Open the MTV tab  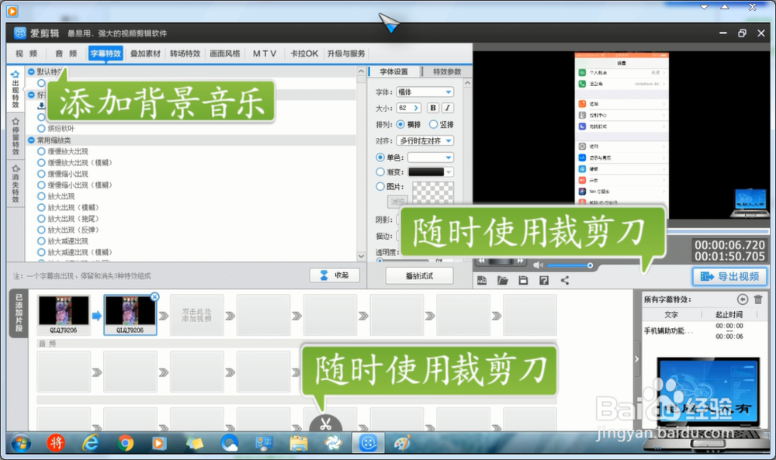[265, 54]
